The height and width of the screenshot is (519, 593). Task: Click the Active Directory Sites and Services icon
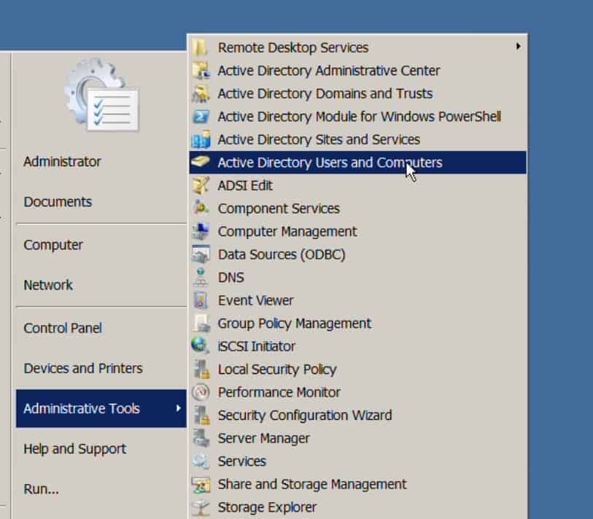click(x=201, y=139)
